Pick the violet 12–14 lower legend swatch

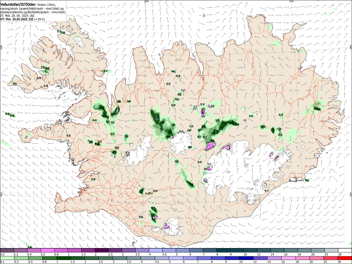coord(260,258)
